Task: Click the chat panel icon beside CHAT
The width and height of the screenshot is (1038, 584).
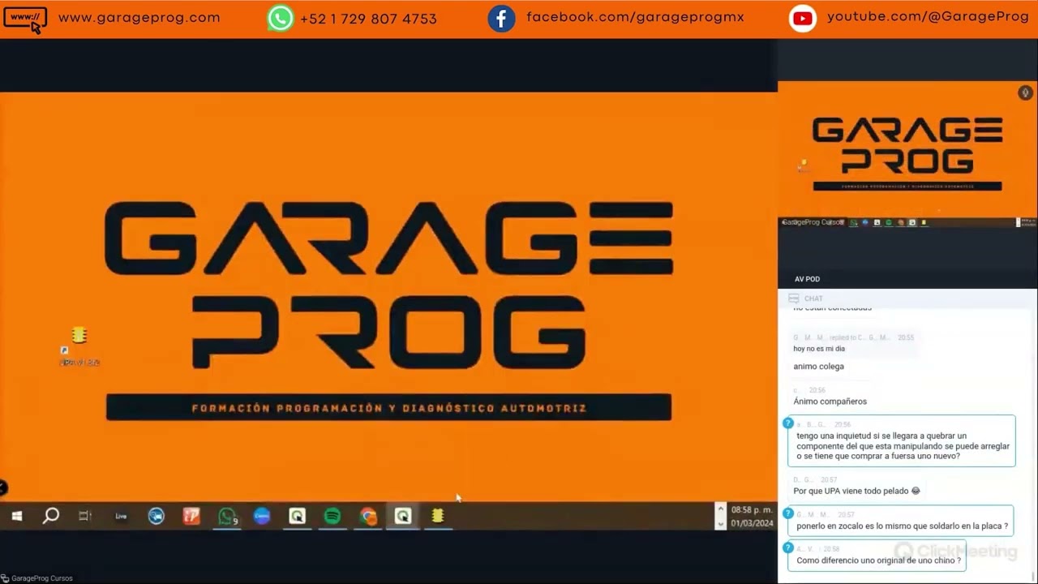Action: (x=794, y=298)
